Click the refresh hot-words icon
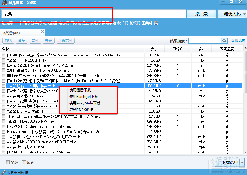Screen dimensions: 247x175 156,23
